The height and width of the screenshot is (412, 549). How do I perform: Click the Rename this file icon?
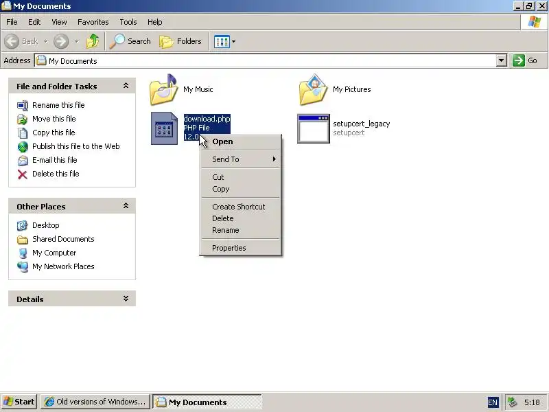23,105
